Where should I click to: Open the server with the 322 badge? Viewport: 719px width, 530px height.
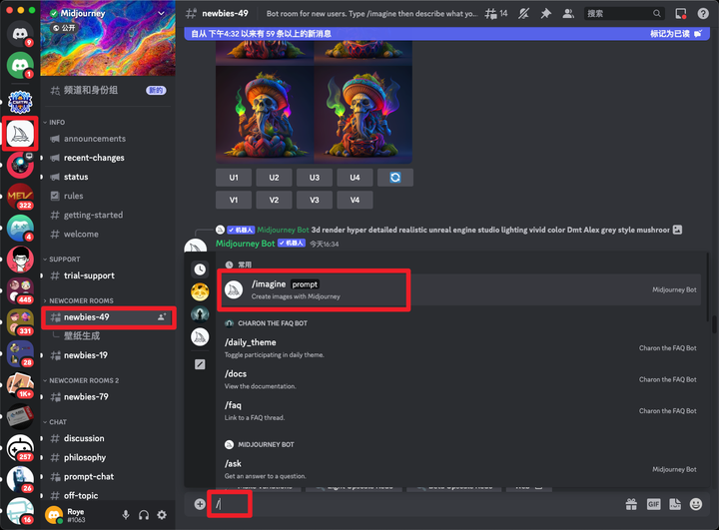[x=20, y=197]
